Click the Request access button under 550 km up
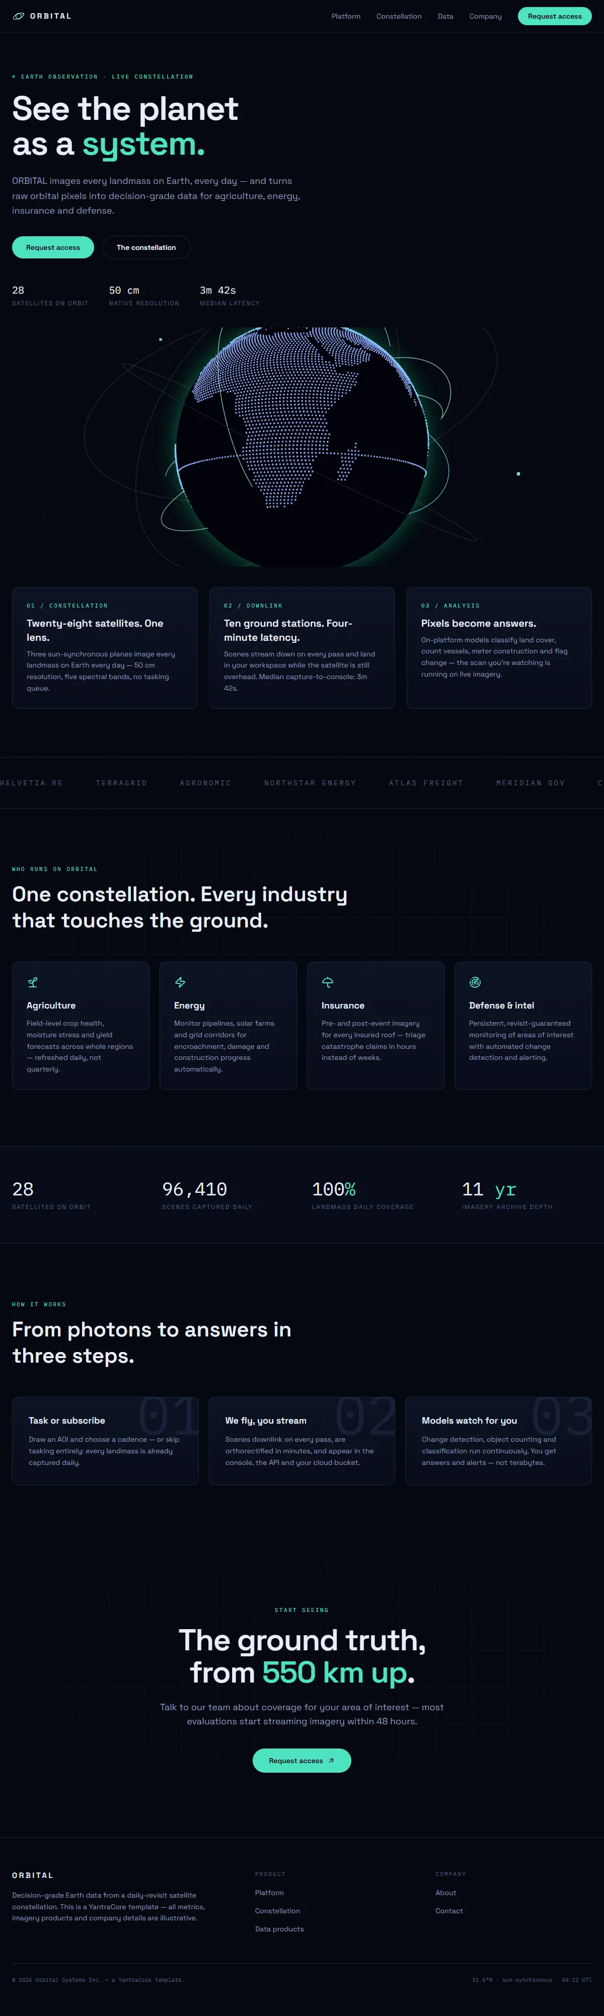Screen dimensions: 604x2016 pos(302,1761)
